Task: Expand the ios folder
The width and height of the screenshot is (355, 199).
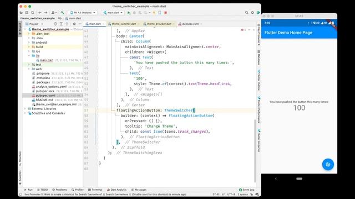Action: (29, 51)
